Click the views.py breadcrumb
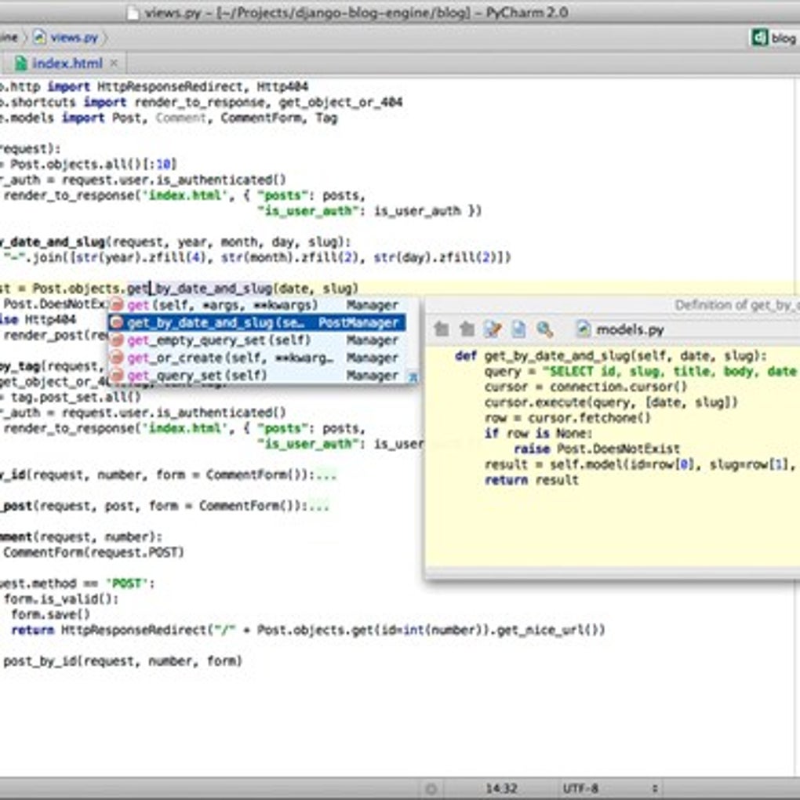This screenshot has height=800, width=800. [75, 37]
